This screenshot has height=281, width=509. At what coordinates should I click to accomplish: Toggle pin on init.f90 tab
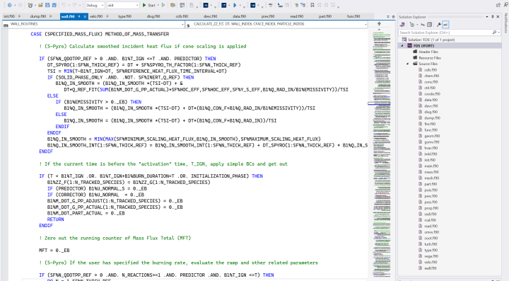point(19,16)
